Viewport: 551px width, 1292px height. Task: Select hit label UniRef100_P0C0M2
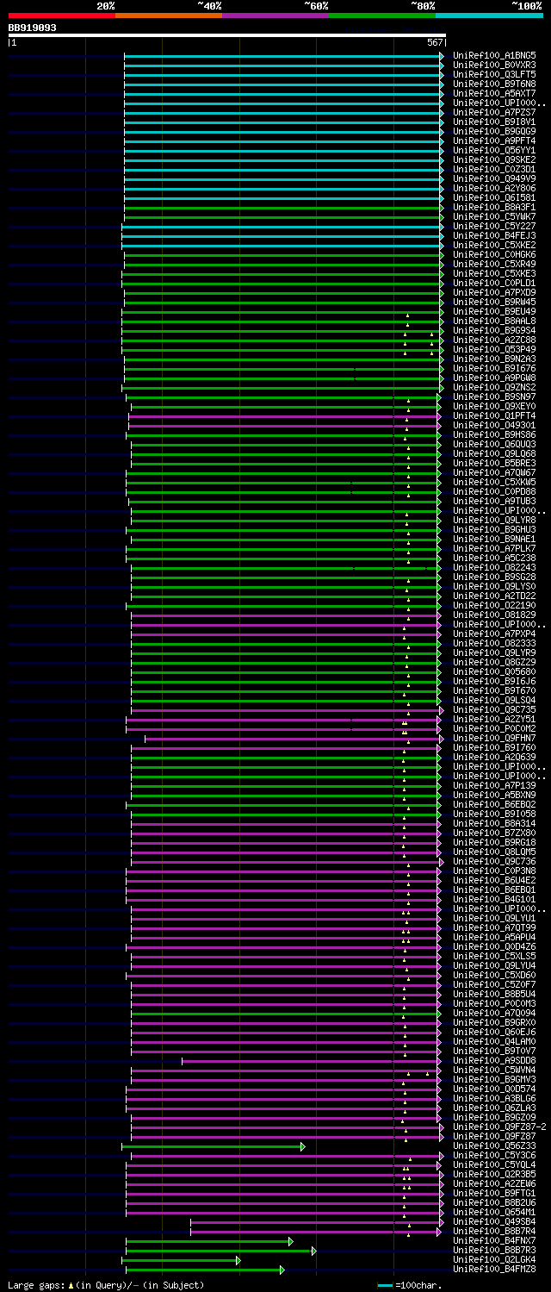coord(494,728)
